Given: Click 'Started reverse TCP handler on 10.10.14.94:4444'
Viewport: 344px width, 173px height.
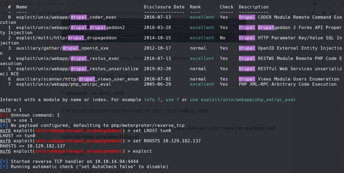Looking at the screenshot, I should point(75,162).
